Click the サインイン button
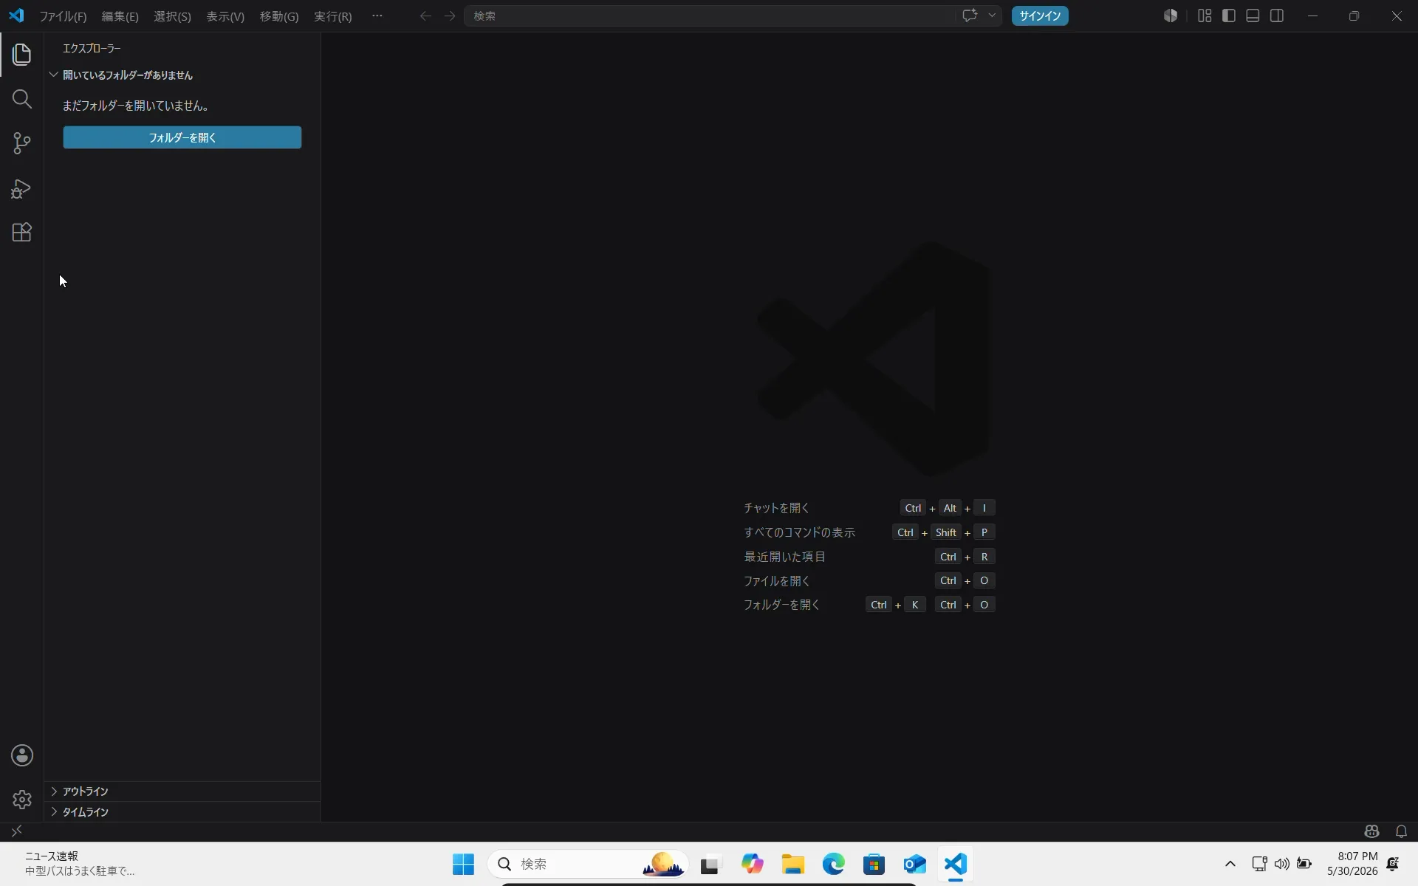Image resolution: width=1418 pixels, height=886 pixels. click(x=1040, y=16)
